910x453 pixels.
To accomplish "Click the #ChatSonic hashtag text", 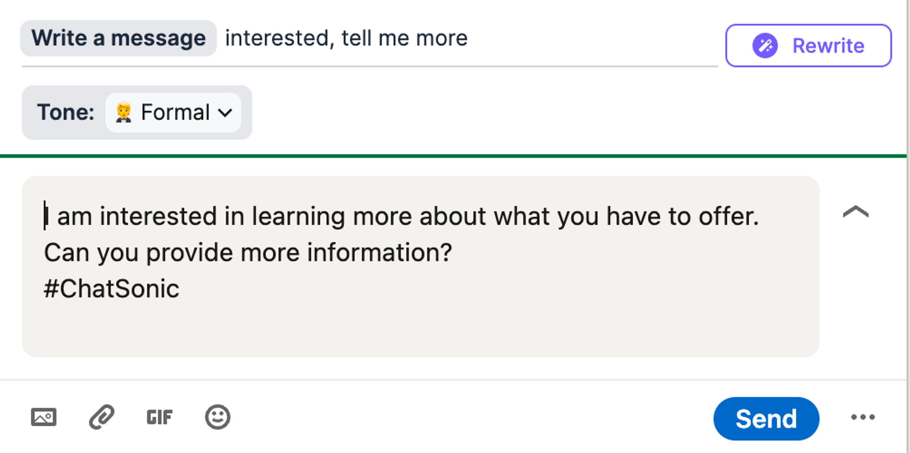I will coord(111,288).
